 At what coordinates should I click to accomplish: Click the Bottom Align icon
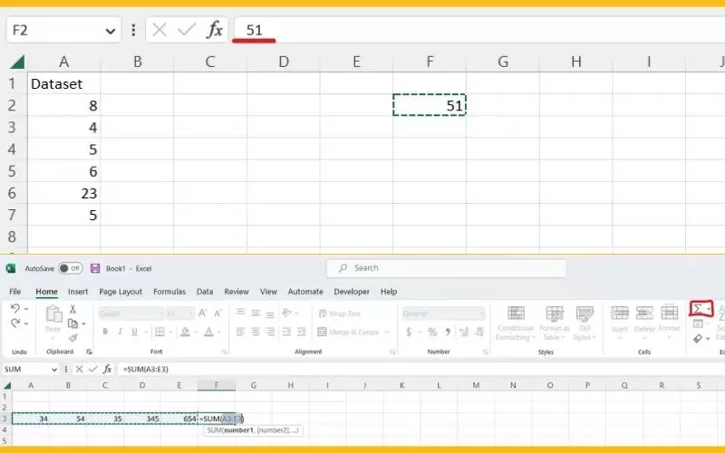pyautogui.click(x=270, y=313)
